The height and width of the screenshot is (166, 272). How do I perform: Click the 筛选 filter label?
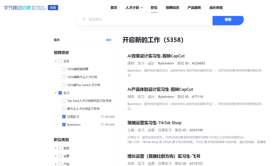57,40
